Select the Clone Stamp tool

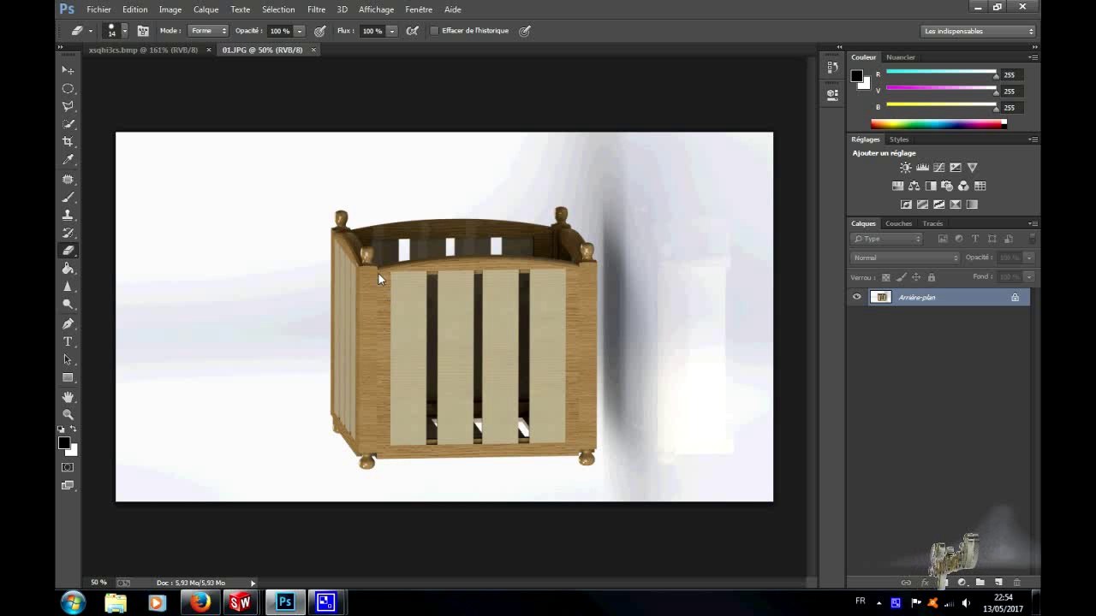coord(68,216)
